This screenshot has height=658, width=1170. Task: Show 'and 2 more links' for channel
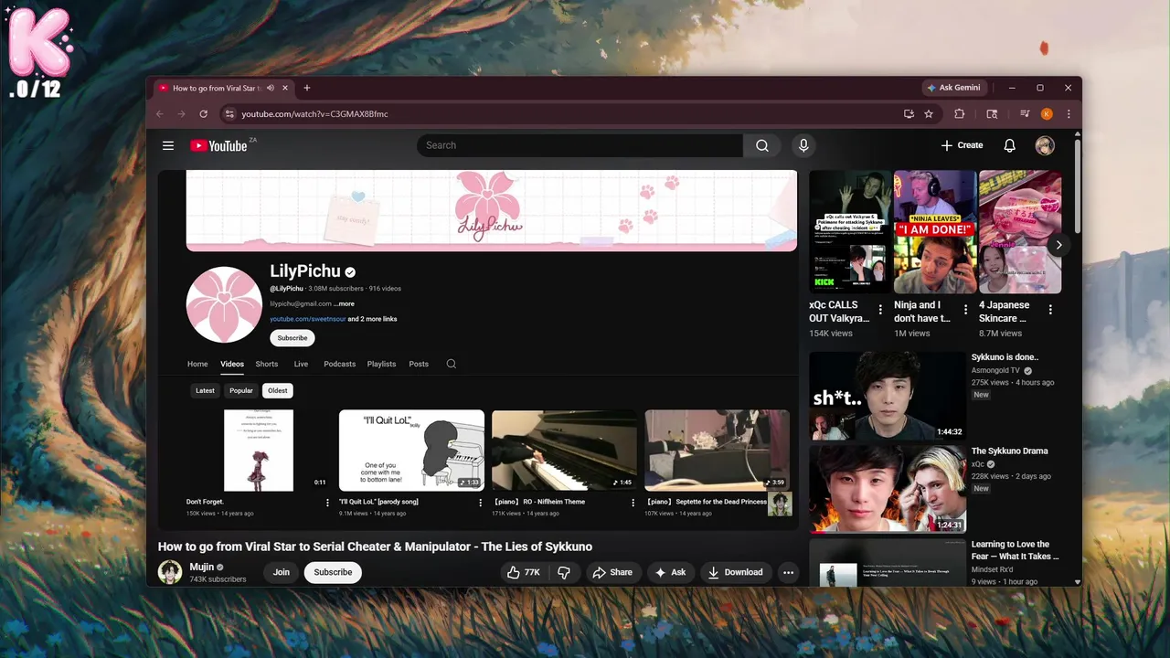(x=372, y=319)
